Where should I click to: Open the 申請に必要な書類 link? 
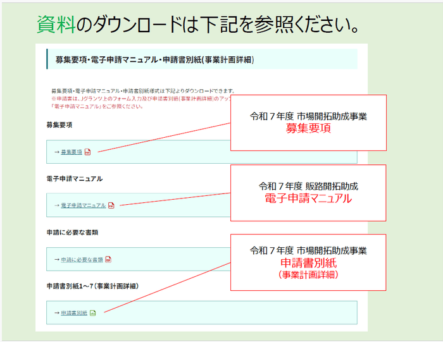click(x=82, y=259)
